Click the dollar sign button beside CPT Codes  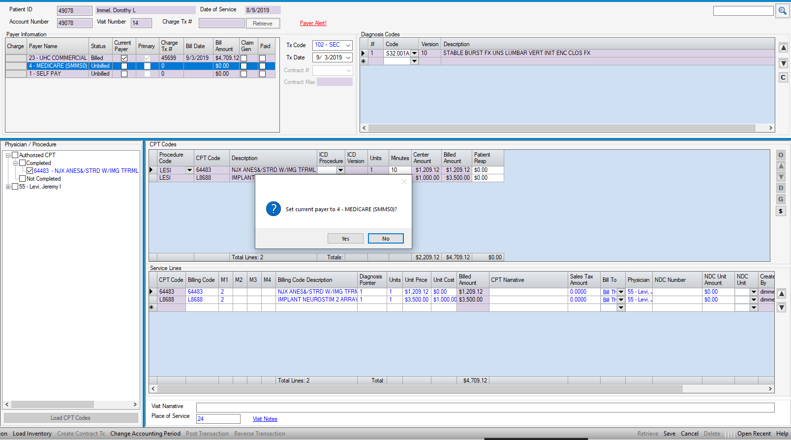pyautogui.click(x=781, y=211)
